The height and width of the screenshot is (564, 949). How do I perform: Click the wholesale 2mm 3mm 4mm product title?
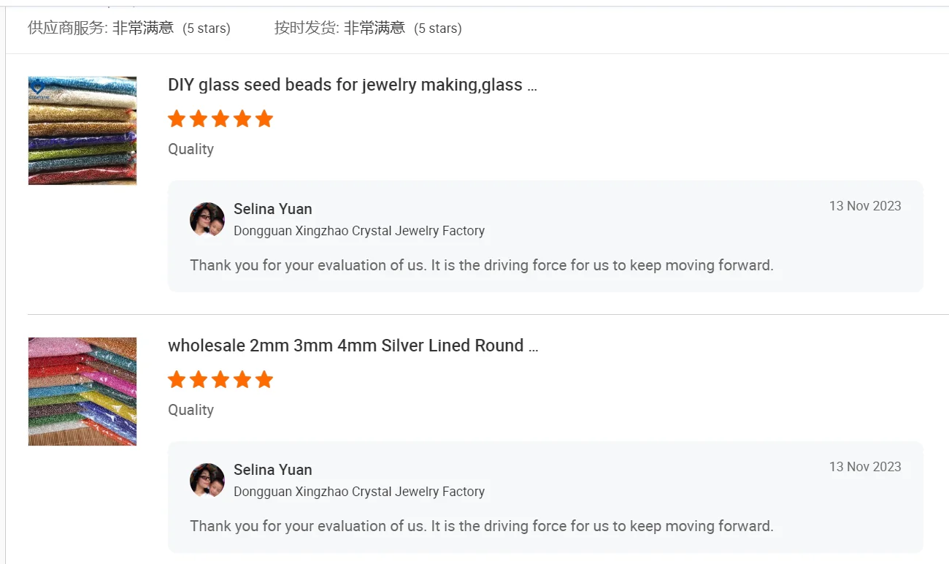[x=353, y=346]
